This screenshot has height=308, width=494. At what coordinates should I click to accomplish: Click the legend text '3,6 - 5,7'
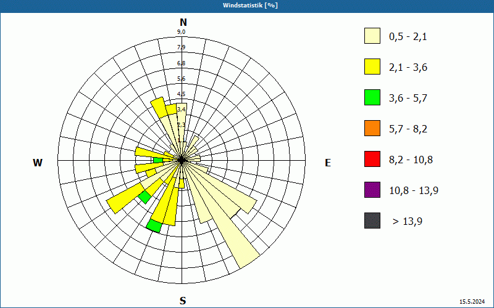[x=408, y=99]
